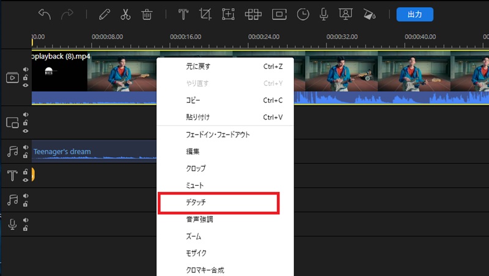Mute the Teenager's dream music track
The image size is (489, 276).
[26, 147]
